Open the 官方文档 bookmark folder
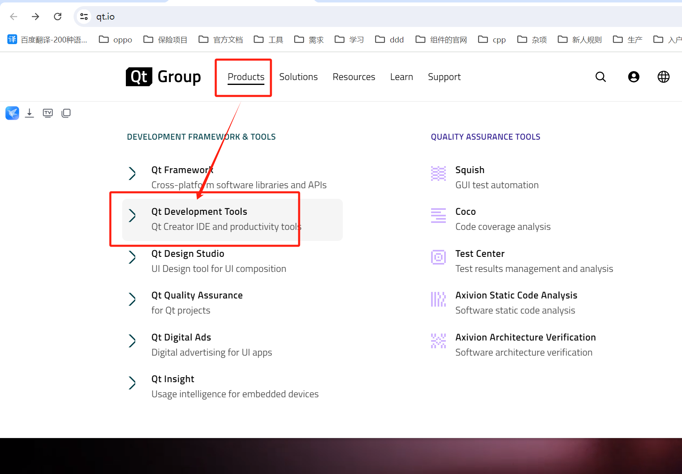This screenshot has width=682, height=474. [x=221, y=40]
